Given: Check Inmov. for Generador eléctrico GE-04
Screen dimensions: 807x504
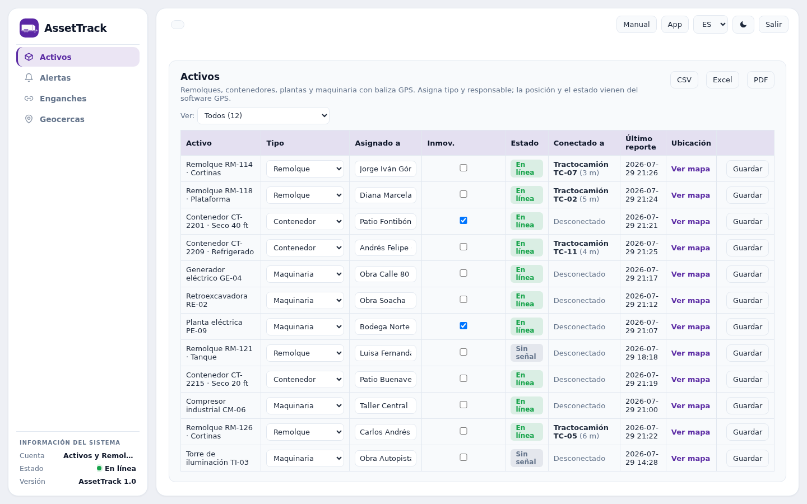Looking at the screenshot, I should point(463,273).
